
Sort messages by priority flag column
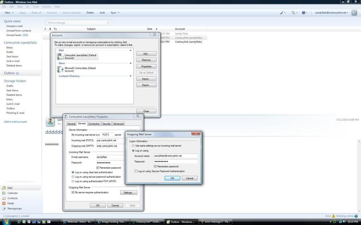(x=45, y=29)
